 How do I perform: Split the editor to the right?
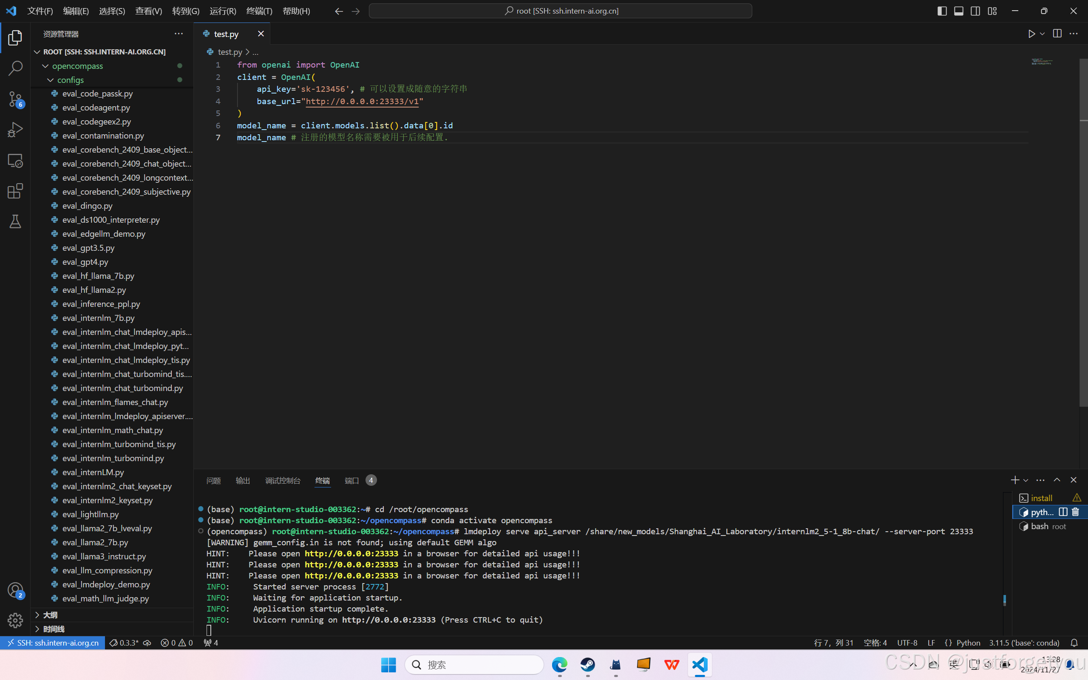pos(1057,34)
